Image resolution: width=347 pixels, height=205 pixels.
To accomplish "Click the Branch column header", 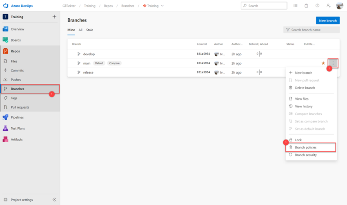I will (77, 44).
